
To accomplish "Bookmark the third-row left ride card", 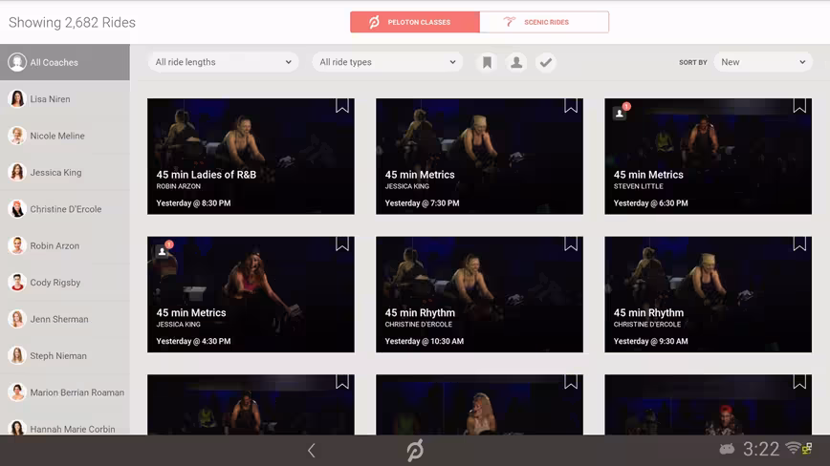I will click(342, 381).
